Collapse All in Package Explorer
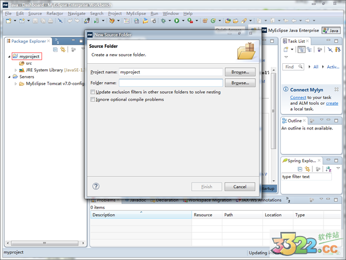Image resolution: width=346 pixels, height=260 pixels. 55,50
